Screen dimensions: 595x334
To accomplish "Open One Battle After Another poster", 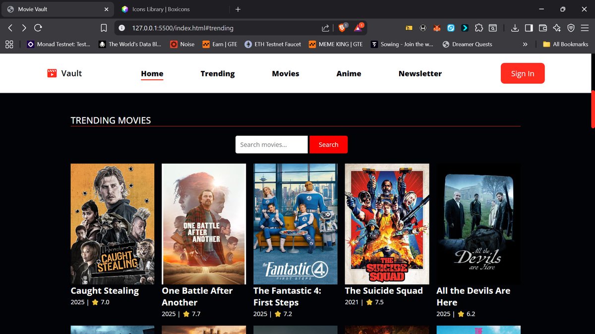I will [x=204, y=224].
